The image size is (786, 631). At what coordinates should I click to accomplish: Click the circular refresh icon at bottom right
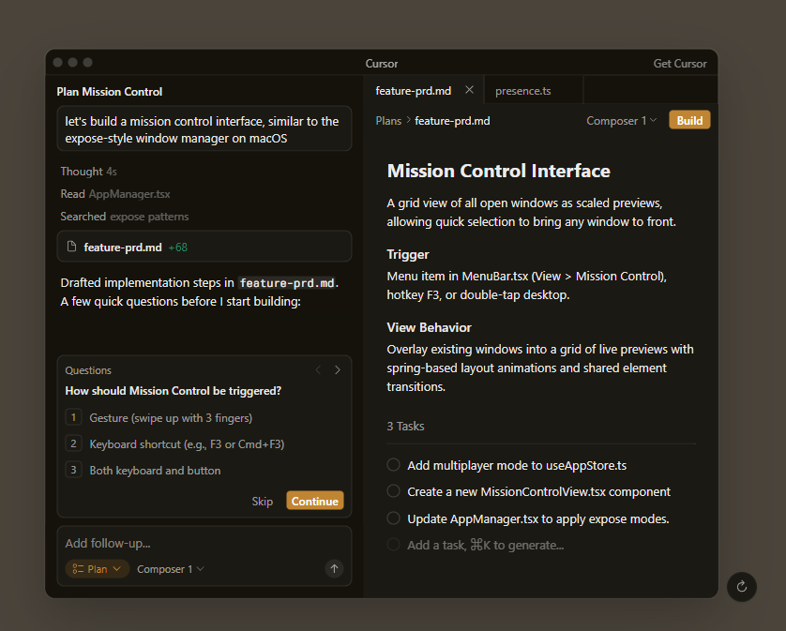(741, 586)
